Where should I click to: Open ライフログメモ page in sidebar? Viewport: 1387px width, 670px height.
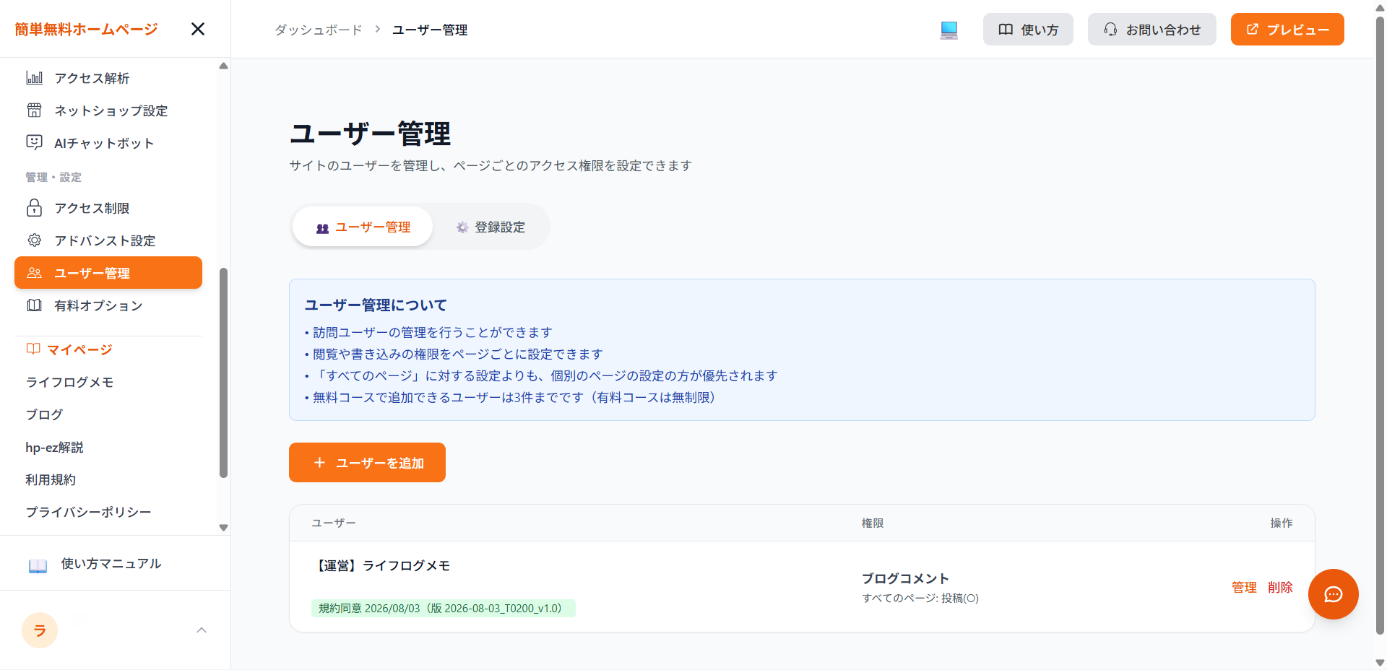click(69, 382)
